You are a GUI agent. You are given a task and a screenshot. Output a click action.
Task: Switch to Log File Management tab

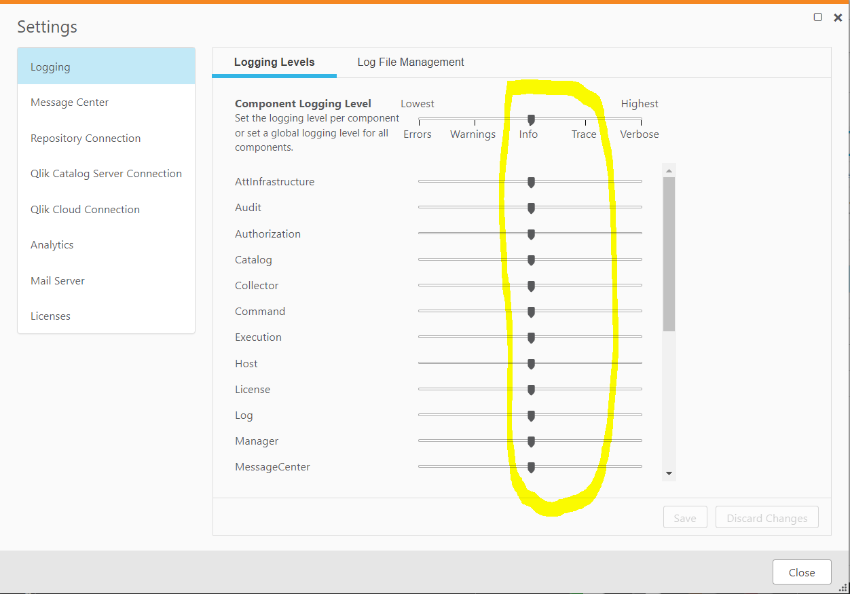[x=411, y=62]
